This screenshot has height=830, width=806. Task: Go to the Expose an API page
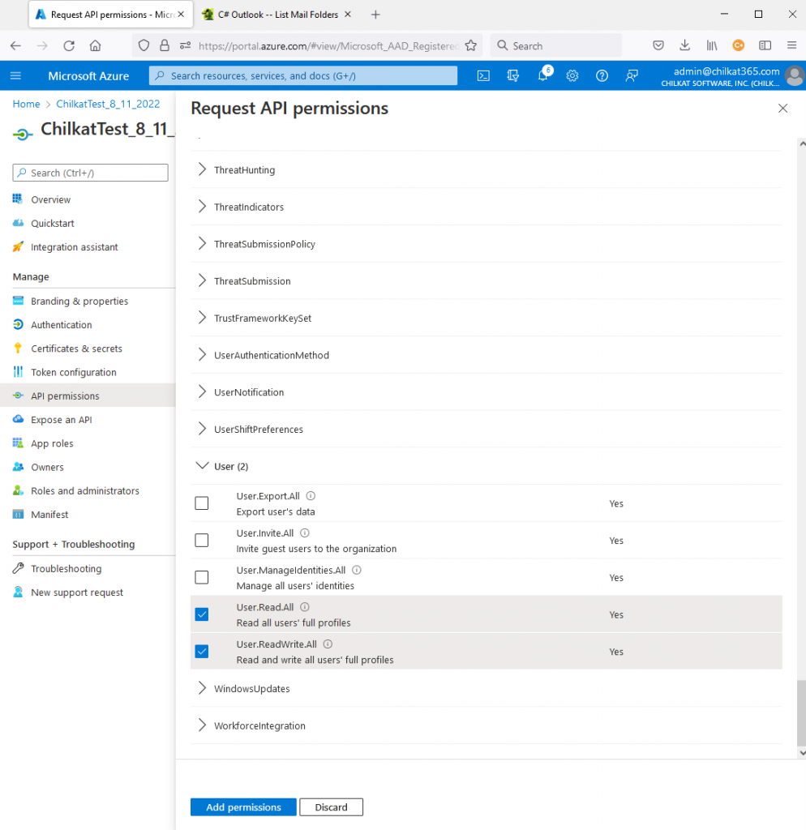pyautogui.click(x=65, y=419)
